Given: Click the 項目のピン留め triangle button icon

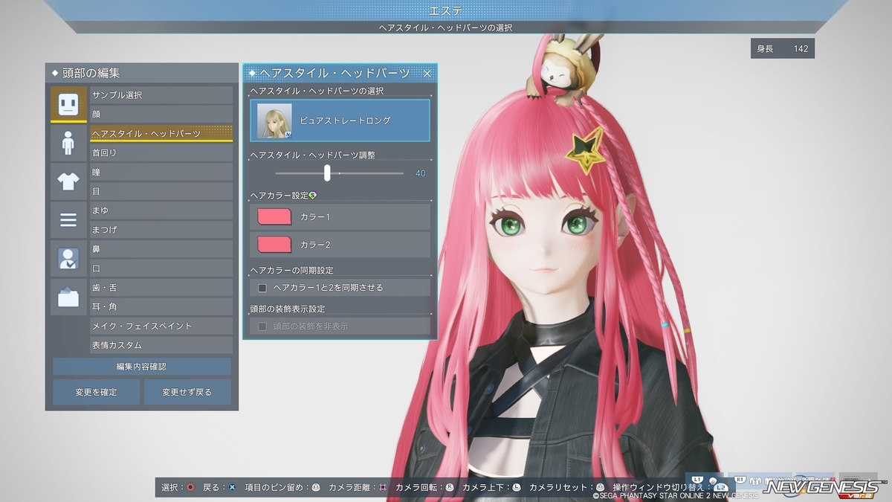Looking at the screenshot, I should pos(316,487).
